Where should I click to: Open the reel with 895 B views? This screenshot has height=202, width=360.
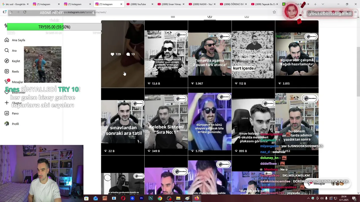(253, 122)
